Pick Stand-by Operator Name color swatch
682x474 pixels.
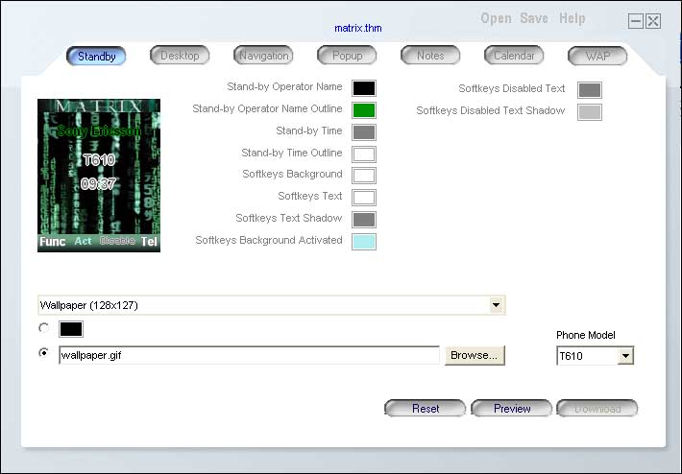[364, 88]
